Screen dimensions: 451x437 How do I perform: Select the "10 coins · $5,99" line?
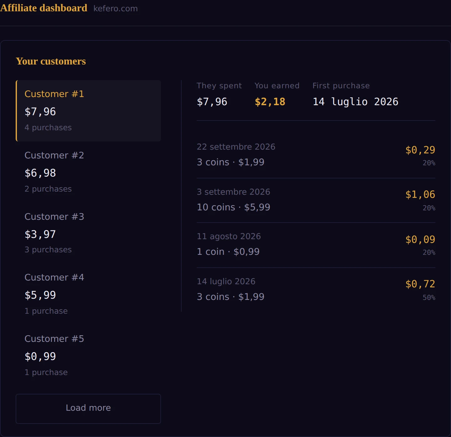(233, 207)
